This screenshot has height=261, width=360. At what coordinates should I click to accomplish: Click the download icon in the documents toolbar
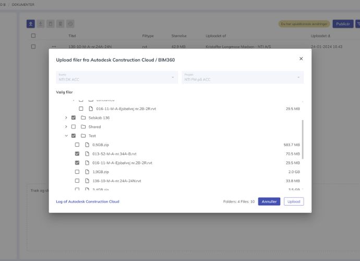pos(41,23)
